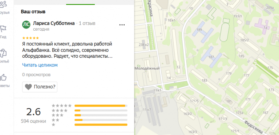The height and width of the screenshot is (135, 279).
Task: Click the five-star rating of the review
Action: point(31,38)
